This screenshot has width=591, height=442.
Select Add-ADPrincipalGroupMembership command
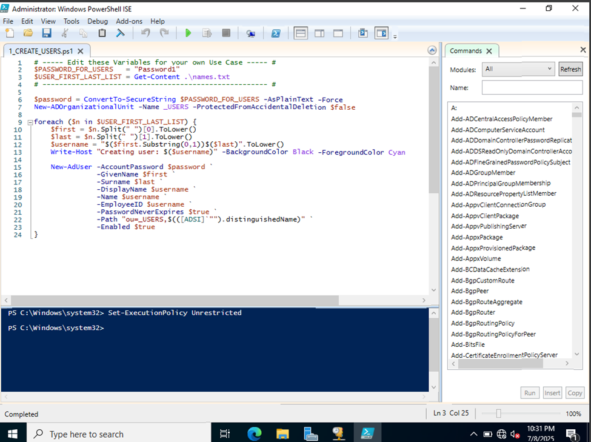tap(501, 183)
